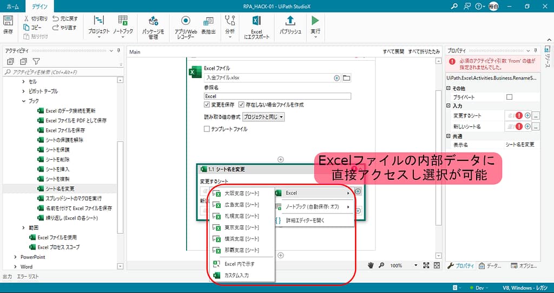Screen dimensions: 554x293
Task: Click the Publish (パブリッシュ) icon
Action: tap(290, 21)
